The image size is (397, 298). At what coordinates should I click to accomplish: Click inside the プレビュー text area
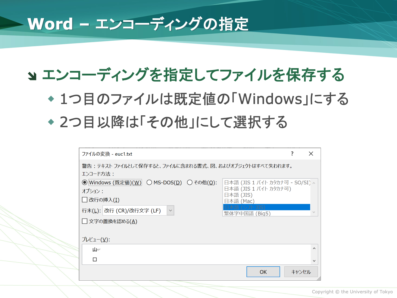click(x=197, y=254)
